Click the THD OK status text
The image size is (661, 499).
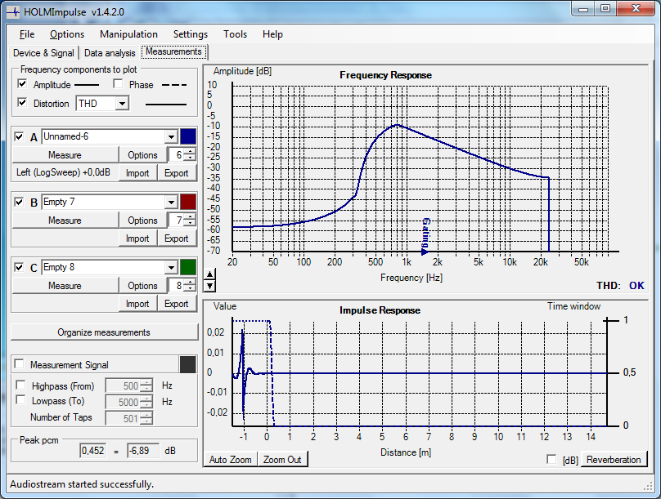coord(621,286)
